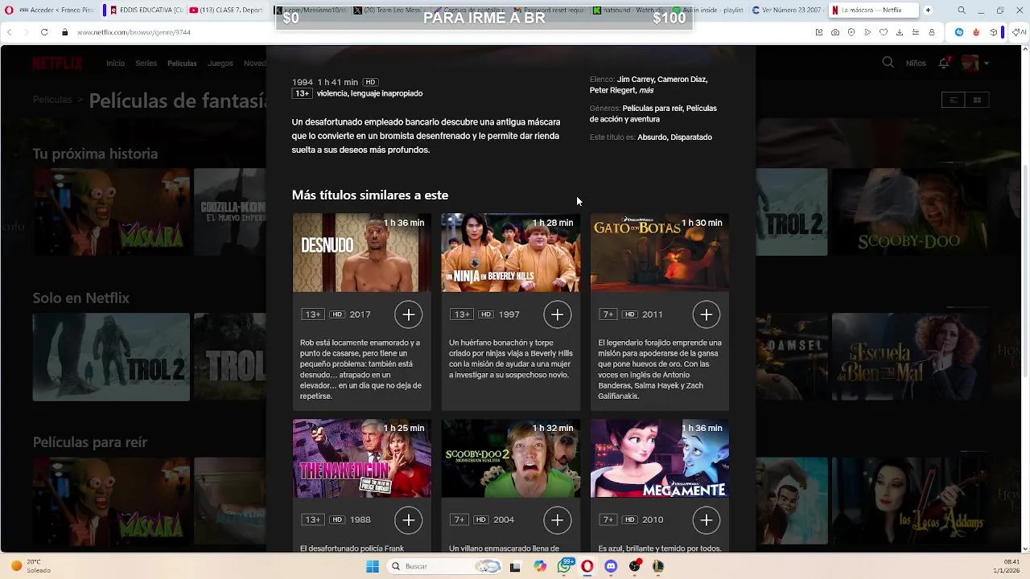Screen dimensions: 1030x579
Task: Add The Naked Gun to My List
Action: click(408, 520)
